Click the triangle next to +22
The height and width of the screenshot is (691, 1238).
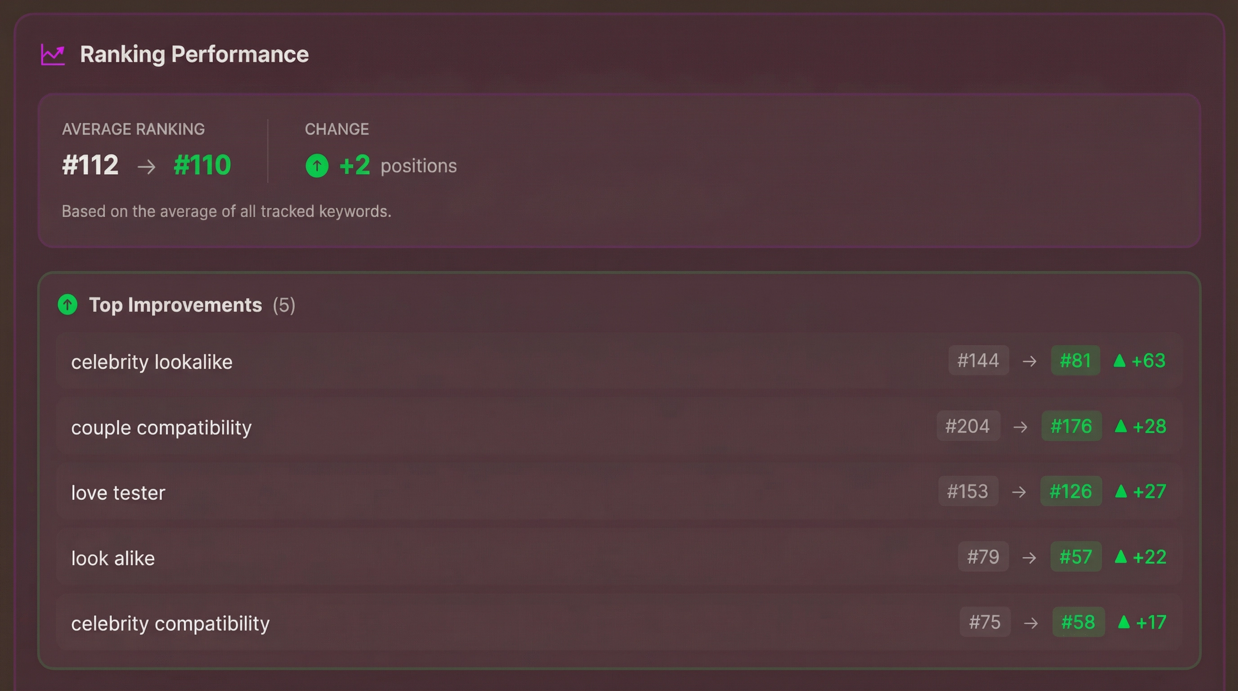1121,557
